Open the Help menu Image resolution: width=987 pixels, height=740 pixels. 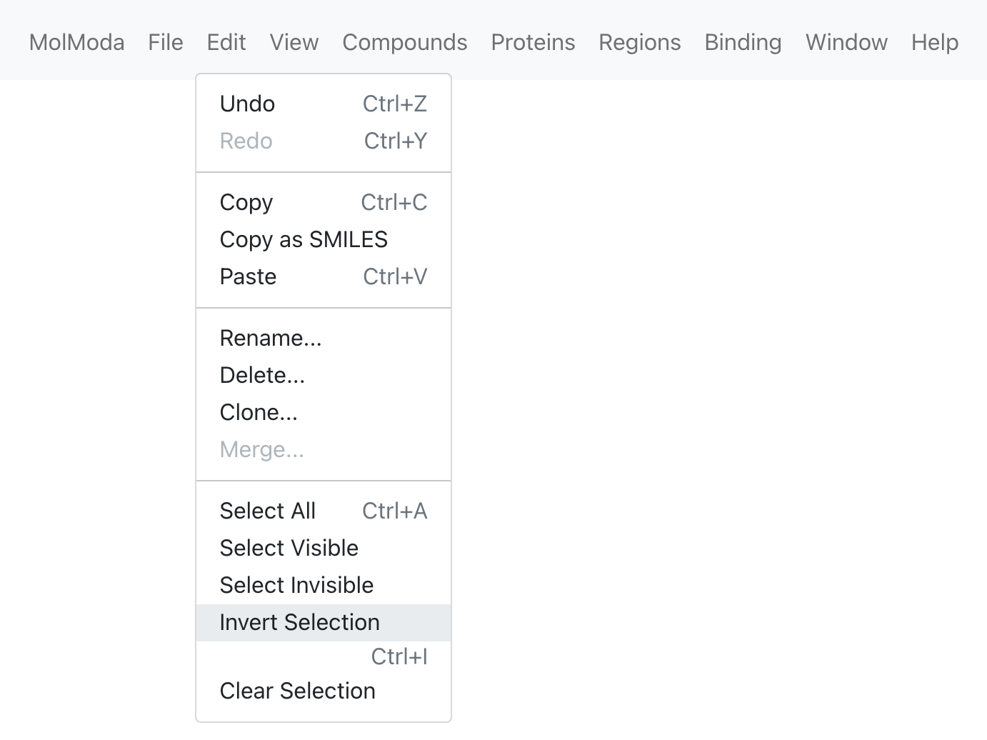pyautogui.click(x=935, y=42)
